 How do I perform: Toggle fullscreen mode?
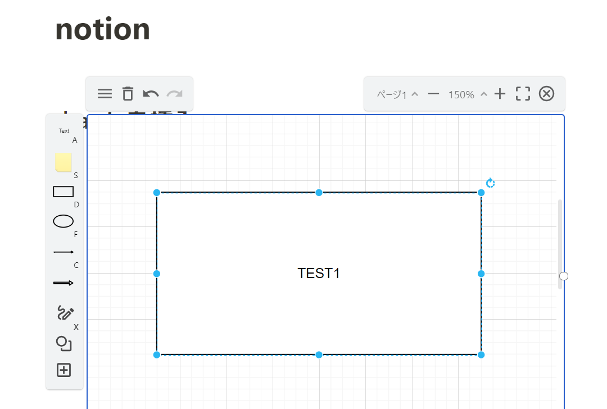523,94
